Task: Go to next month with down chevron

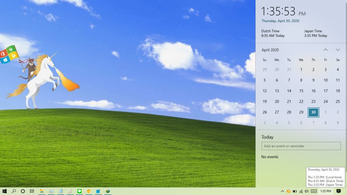Action: coord(337,50)
